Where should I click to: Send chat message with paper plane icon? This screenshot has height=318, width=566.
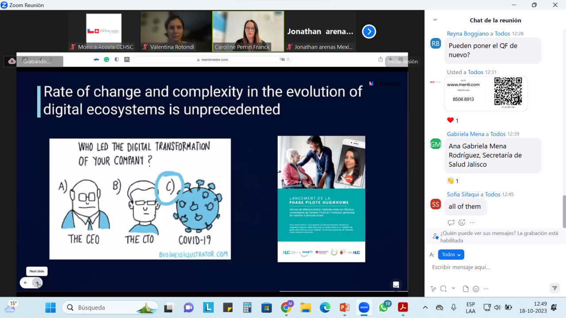[x=555, y=288]
